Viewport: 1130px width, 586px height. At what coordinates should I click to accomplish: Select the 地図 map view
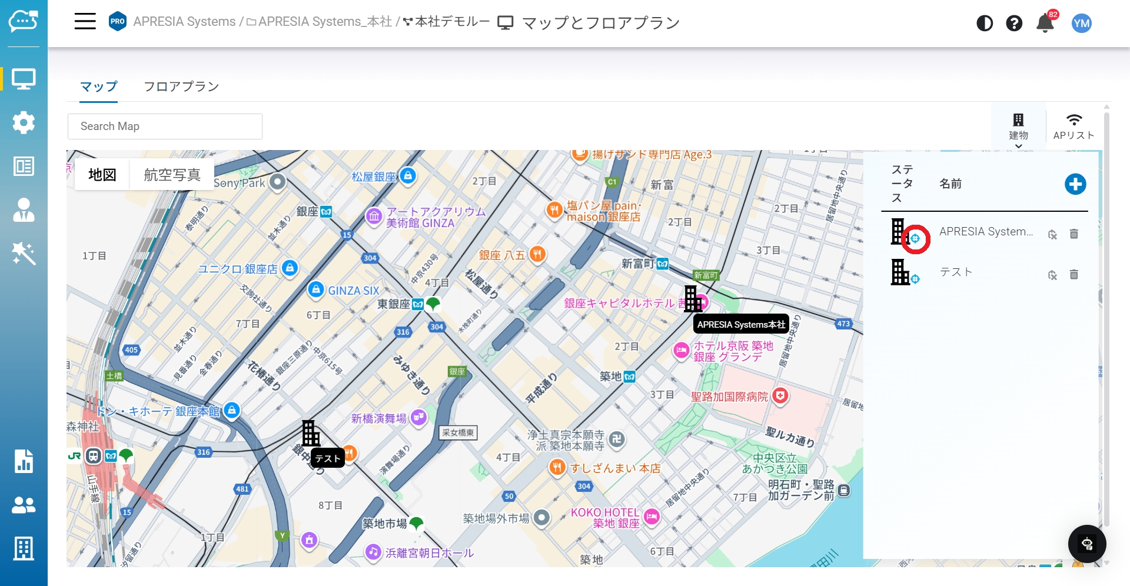(102, 175)
